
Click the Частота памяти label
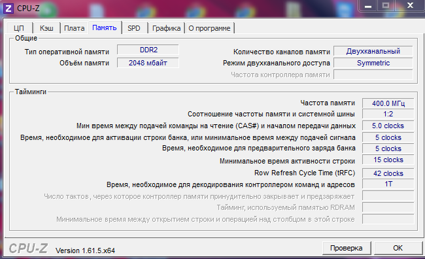pos(328,103)
